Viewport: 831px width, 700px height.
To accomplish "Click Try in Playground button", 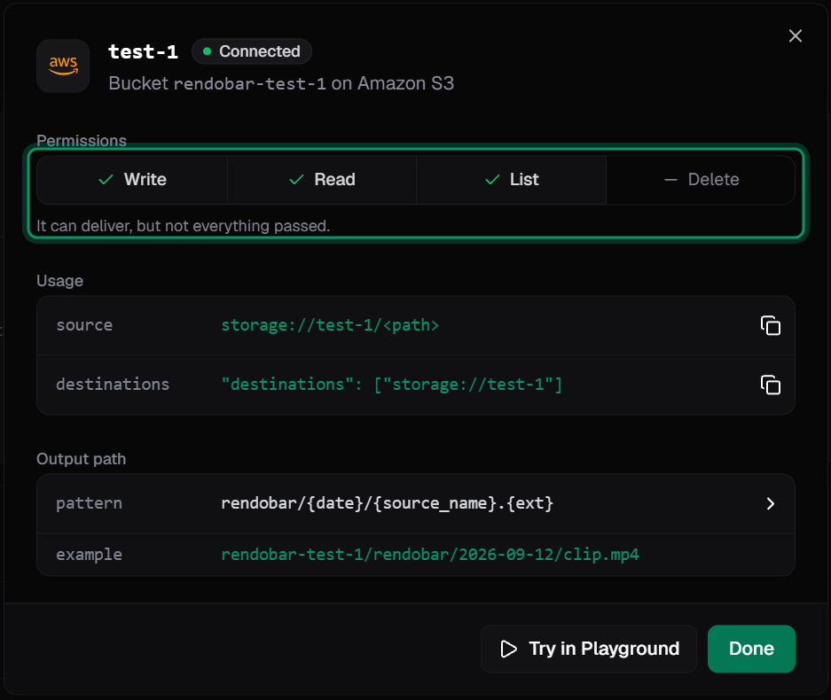I will click(589, 649).
